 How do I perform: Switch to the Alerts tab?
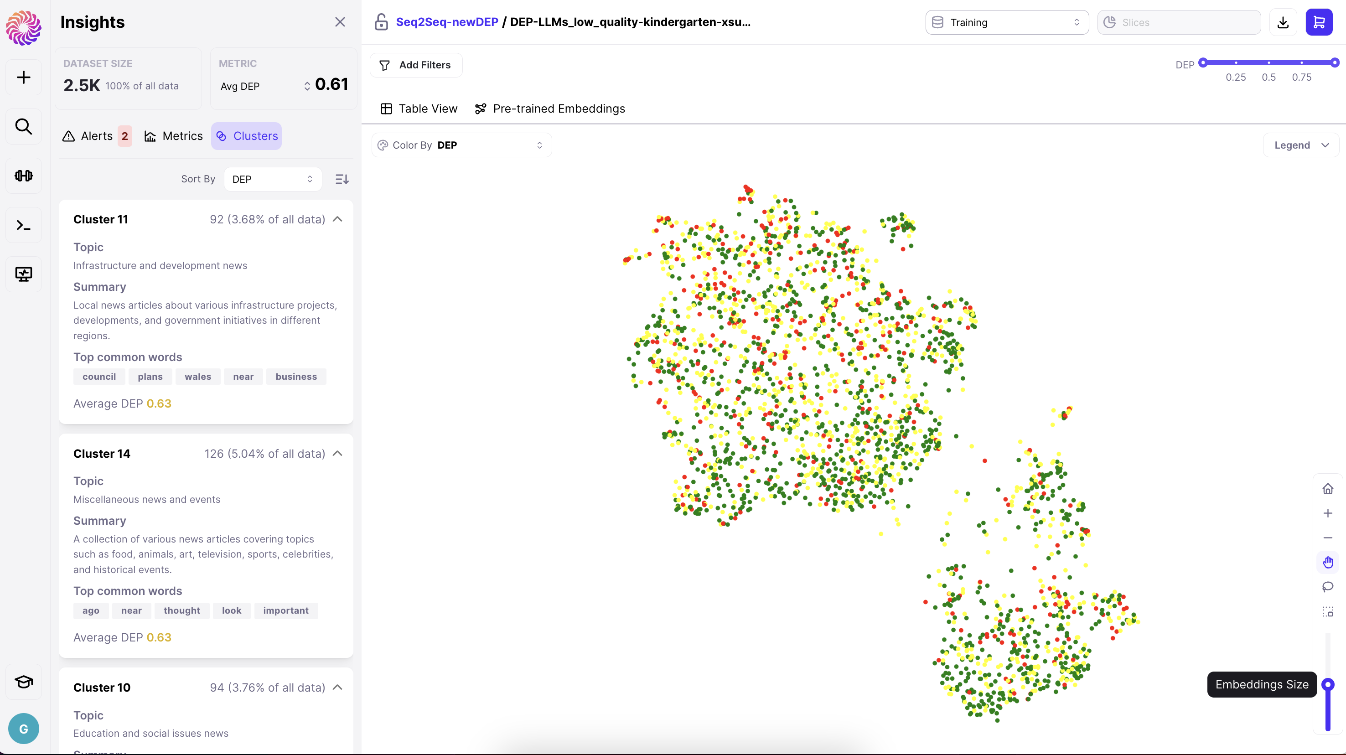tap(96, 136)
